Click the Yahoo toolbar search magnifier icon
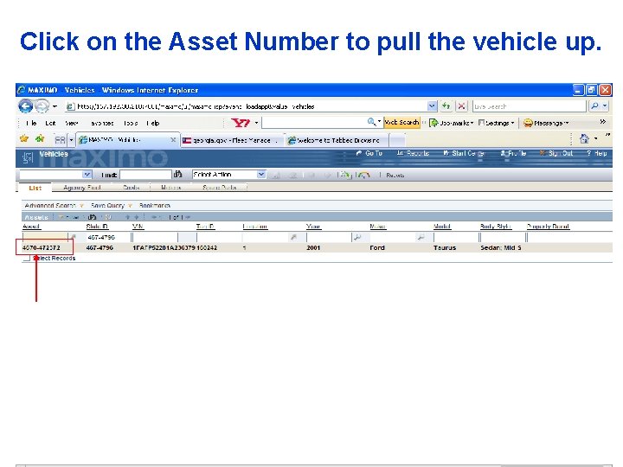Viewport: 623px width, 467px height. [x=371, y=122]
